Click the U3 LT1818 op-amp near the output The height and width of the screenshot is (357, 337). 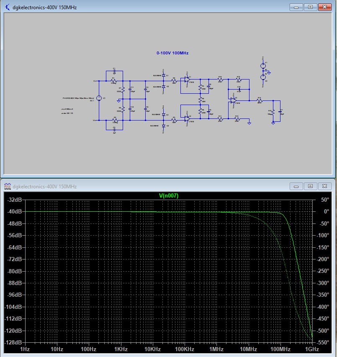233,100
